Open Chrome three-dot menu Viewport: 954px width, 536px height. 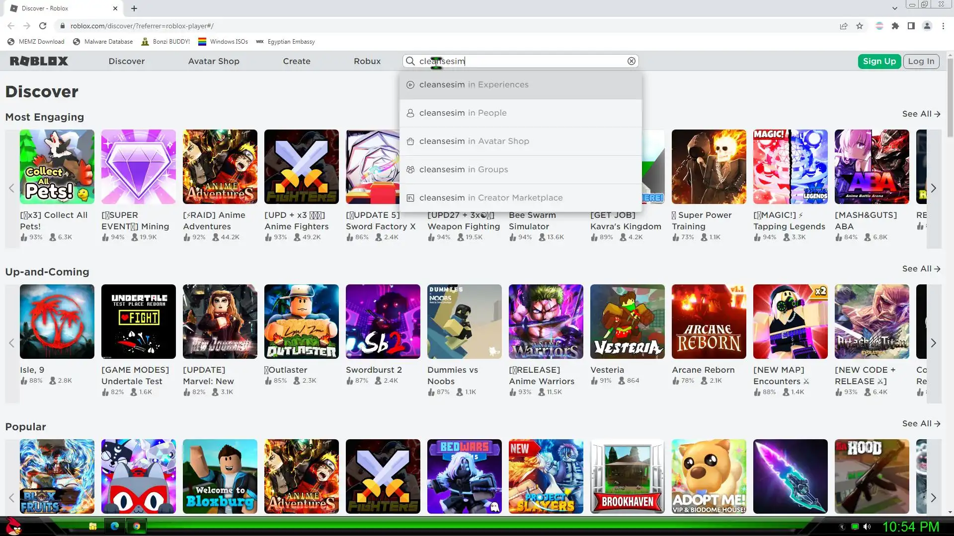tap(943, 26)
